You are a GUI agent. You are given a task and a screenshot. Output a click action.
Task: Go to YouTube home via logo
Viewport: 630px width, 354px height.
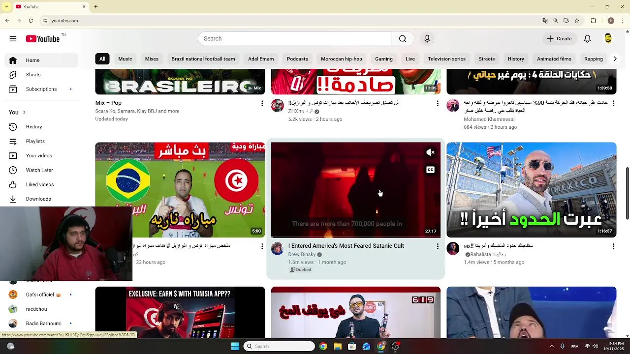(43, 39)
